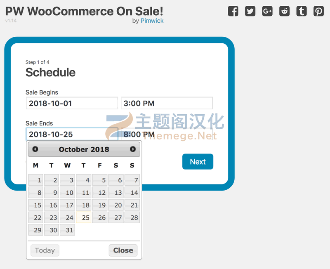Select October 26 in calendar
This screenshot has height=269, width=330.
pos(100,217)
